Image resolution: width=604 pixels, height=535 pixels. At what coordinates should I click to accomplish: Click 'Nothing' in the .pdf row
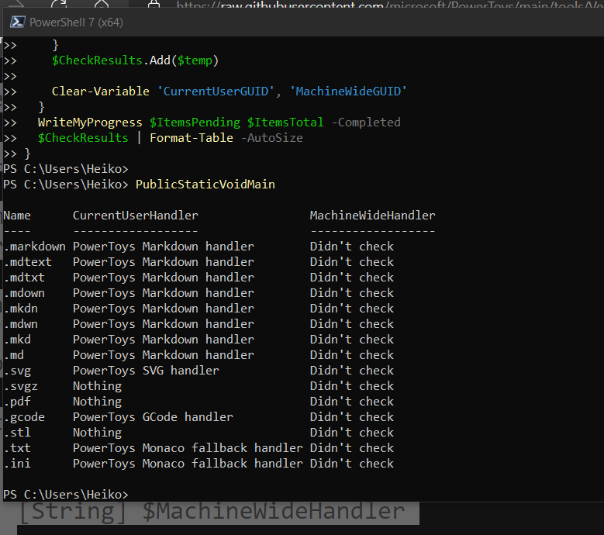click(x=97, y=402)
